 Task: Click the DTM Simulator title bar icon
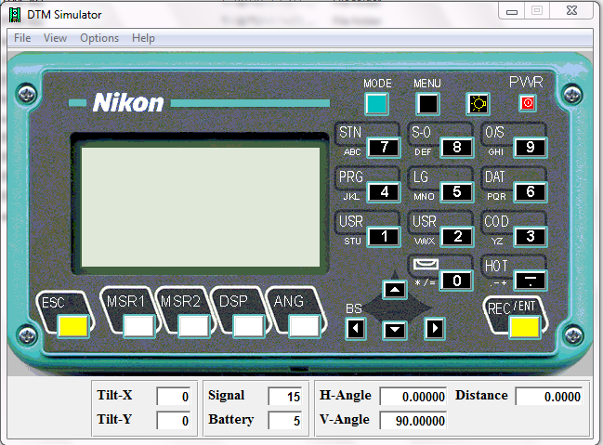[x=15, y=15]
